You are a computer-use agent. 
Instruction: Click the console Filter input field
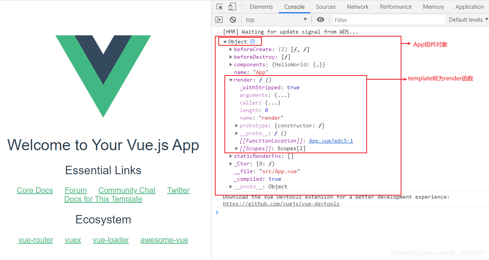tap(388, 20)
